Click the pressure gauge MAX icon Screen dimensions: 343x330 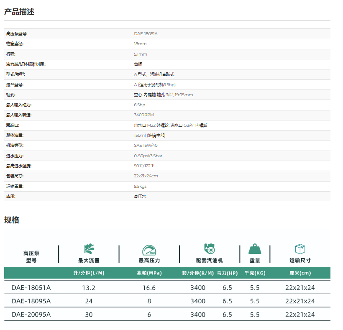click(x=149, y=250)
